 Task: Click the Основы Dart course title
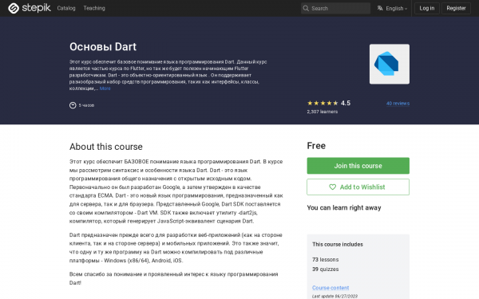(x=103, y=47)
